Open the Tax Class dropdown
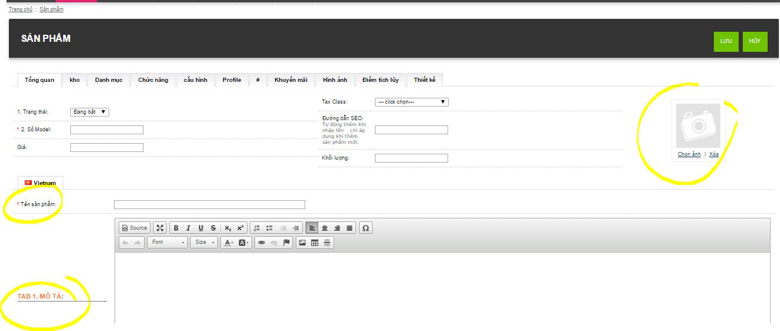The image size is (780, 331). (x=412, y=102)
